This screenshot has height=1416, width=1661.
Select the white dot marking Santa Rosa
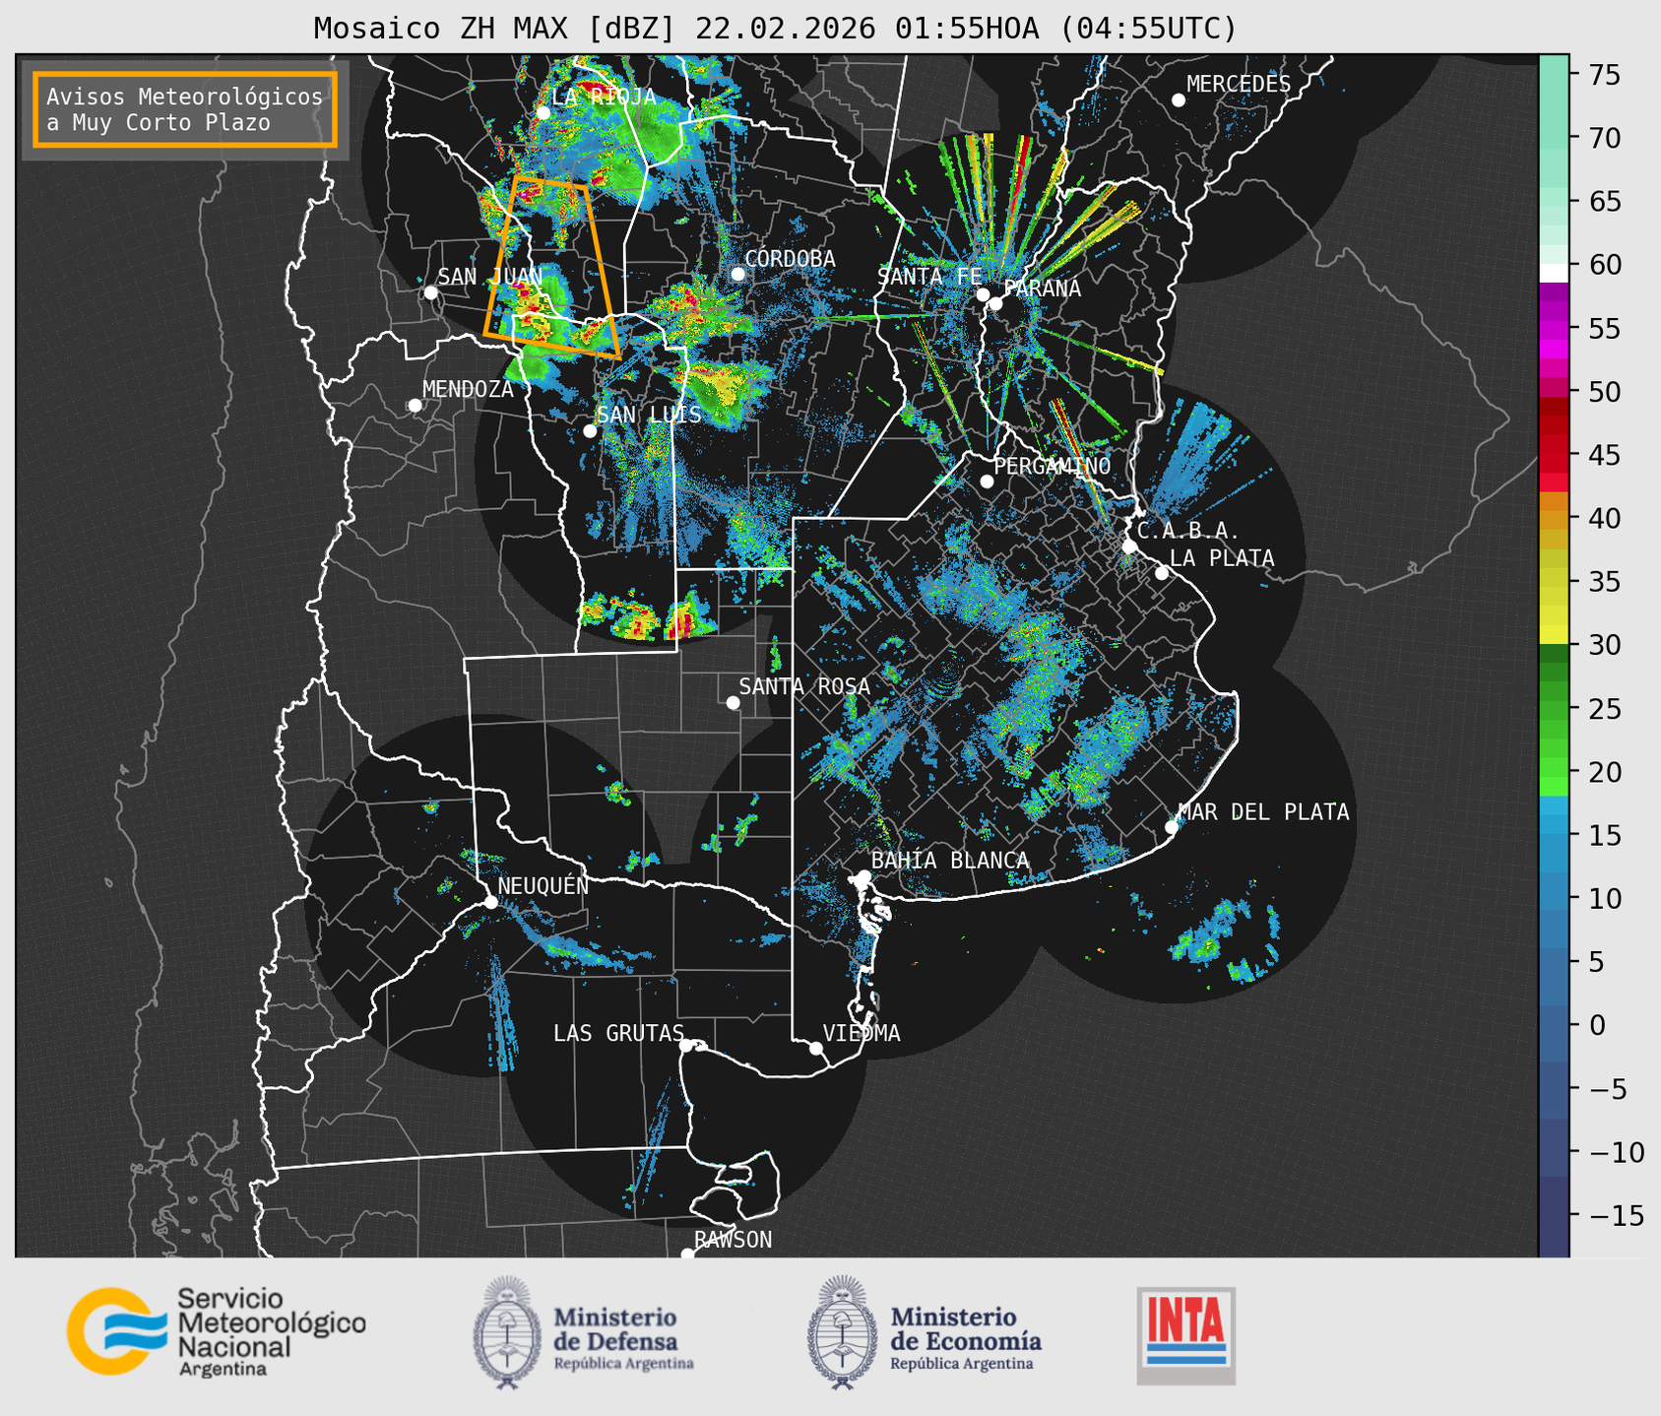733,702
